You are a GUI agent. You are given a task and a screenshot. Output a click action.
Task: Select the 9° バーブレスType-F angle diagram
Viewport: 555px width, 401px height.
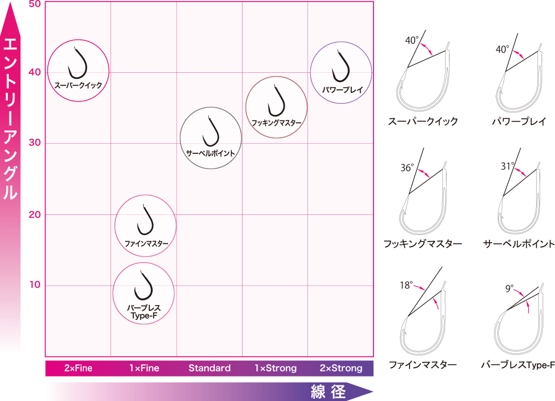(519, 319)
